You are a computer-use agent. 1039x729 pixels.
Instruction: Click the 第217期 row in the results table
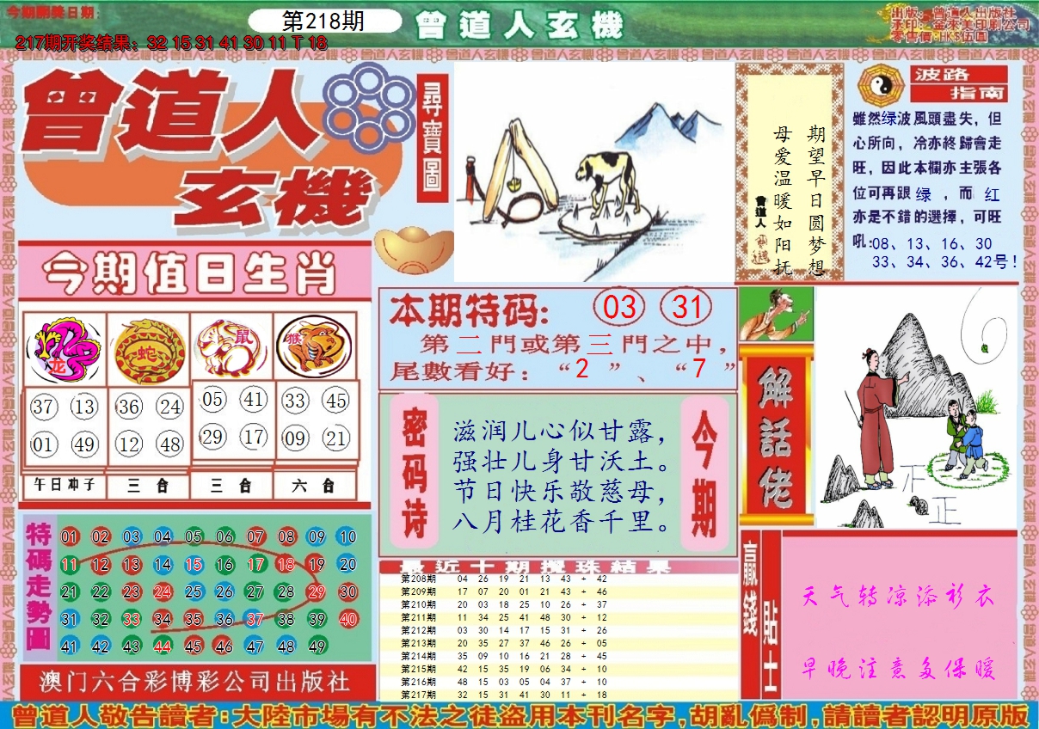point(559,694)
